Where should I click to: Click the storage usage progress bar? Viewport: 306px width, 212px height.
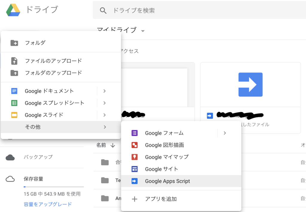(x=54, y=187)
